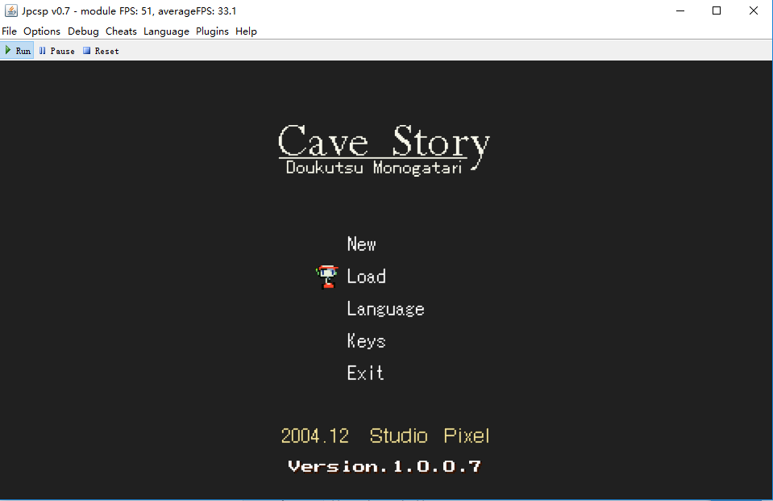
Task: Reset the emulator
Action: tap(101, 51)
